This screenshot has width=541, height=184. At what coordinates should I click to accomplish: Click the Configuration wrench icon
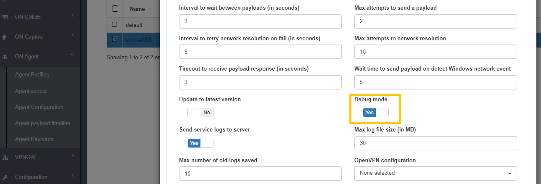5,177
